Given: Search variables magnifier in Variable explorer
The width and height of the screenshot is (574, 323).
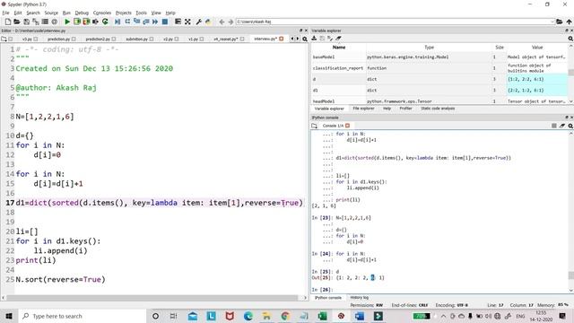Looking at the screenshot, I should point(570,39).
